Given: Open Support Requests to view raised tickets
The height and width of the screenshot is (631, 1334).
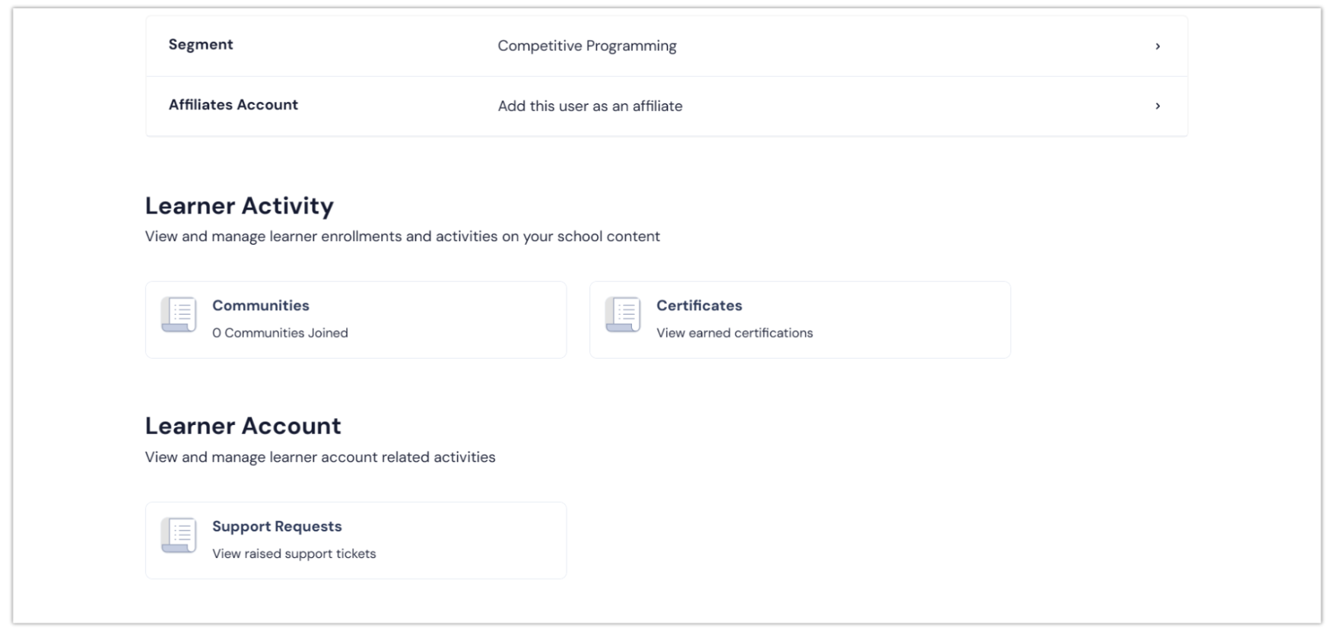Looking at the screenshot, I should [355, 540].
